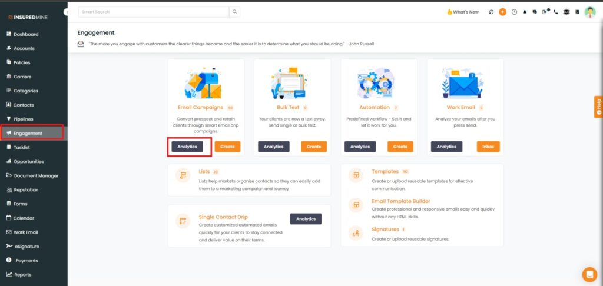Click the refresh sync icon in top bar
603x286 pixels.
coord(492,12)
